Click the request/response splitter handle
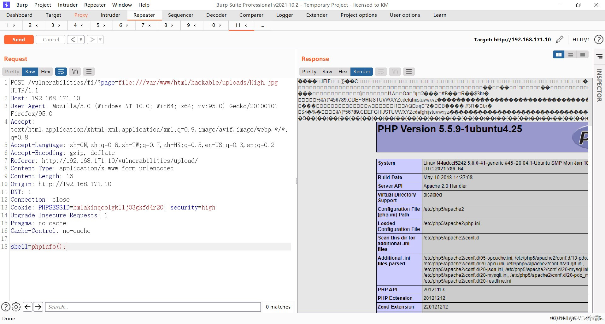This screenshot has height=324, width=605. pyautogui.click(x=296, y=181)
